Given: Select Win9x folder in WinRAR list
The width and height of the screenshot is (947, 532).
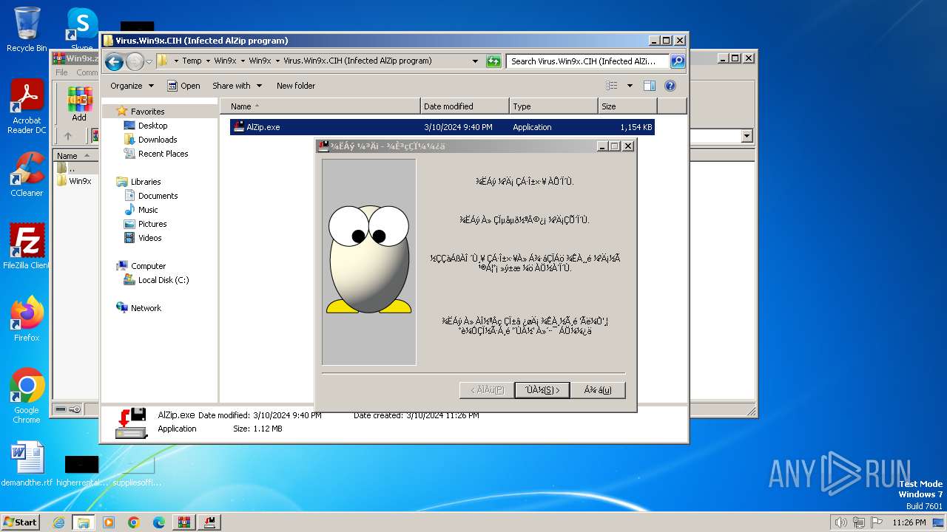Looking at the screenshot, I should (x=74, y=181).
